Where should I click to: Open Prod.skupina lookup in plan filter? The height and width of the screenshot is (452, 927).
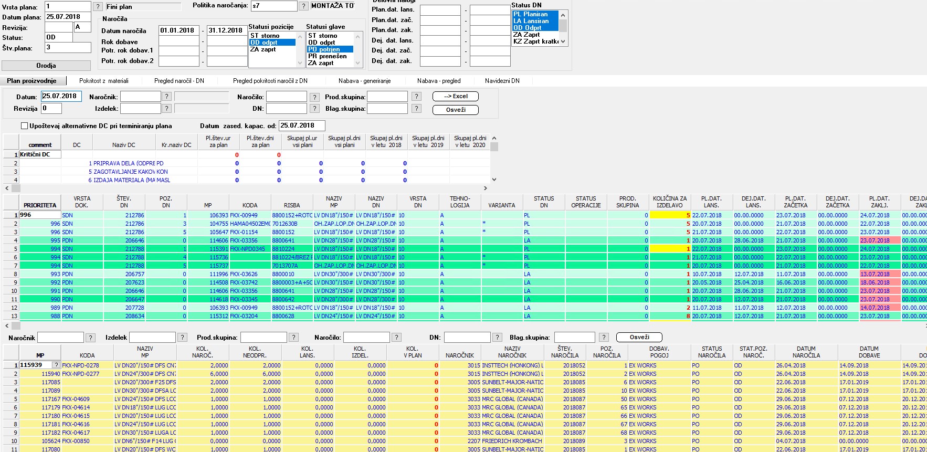416,96
